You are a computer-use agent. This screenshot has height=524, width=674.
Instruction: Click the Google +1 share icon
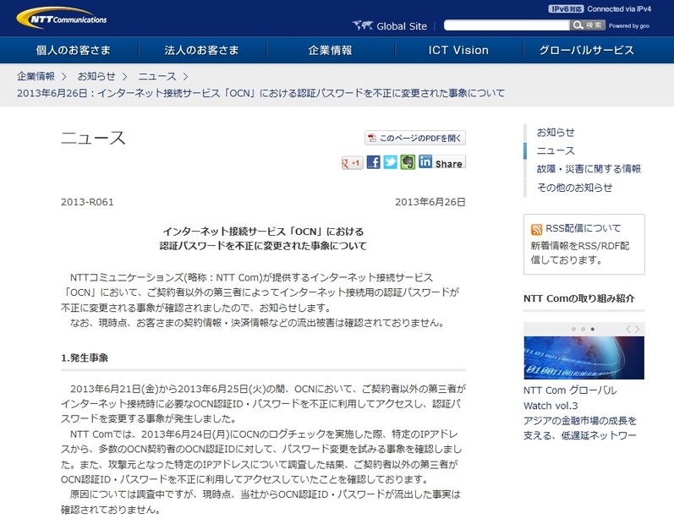point(352,163)
